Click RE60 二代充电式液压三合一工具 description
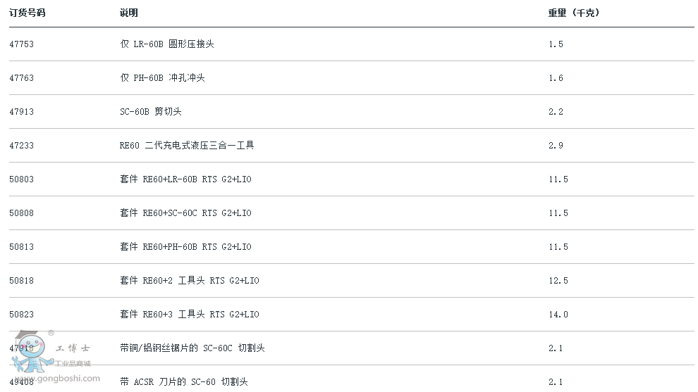Screen dimensions: 698x392 [187, 146]
